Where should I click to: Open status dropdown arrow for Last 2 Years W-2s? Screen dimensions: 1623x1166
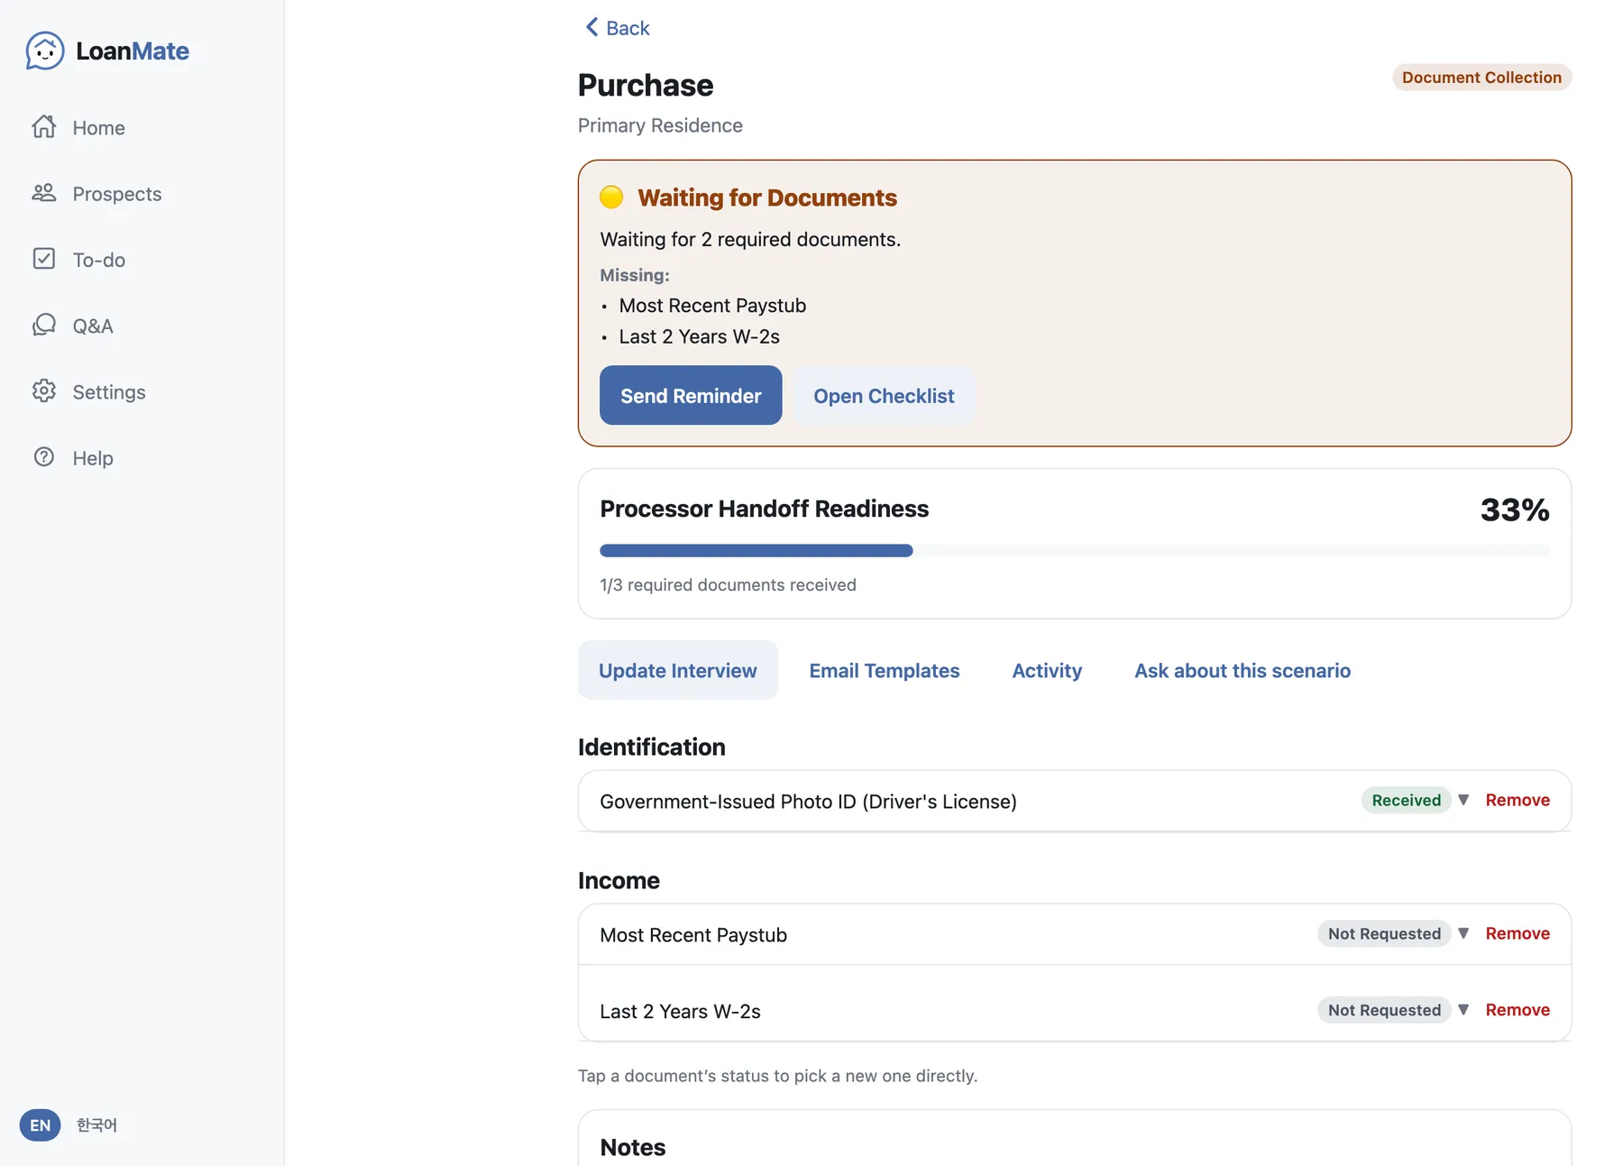[x=1463, y=1010]
